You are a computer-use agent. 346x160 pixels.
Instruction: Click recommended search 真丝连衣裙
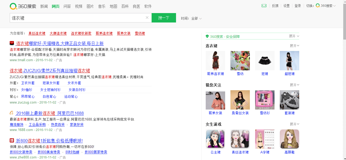37,33
